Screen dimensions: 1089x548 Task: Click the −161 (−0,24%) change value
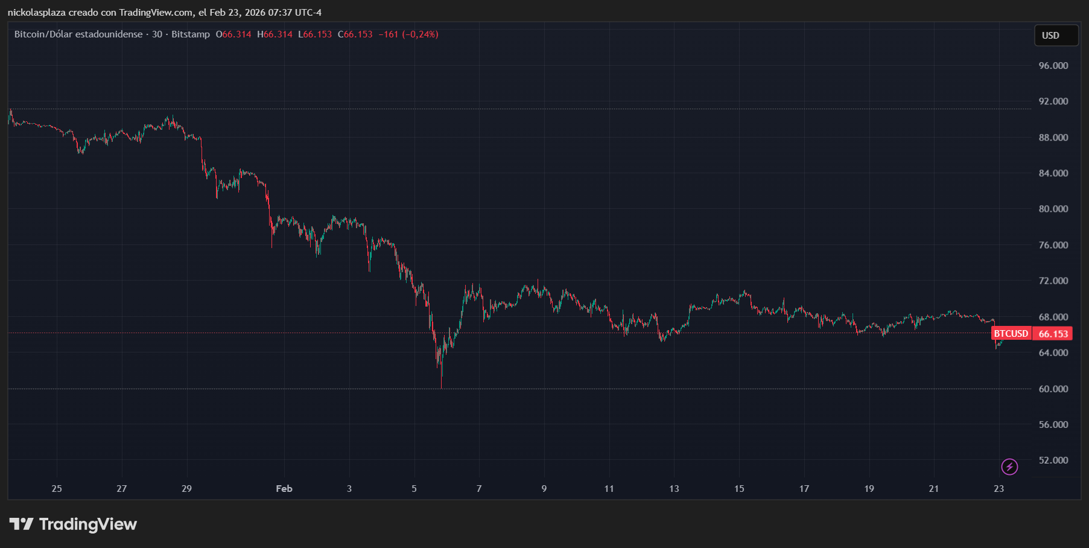pos(408,34)
